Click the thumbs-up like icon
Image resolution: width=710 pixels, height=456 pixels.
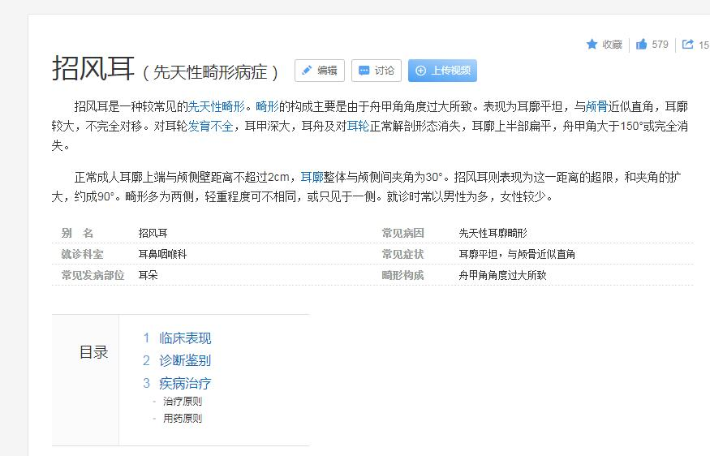pyautogui.click(x=641, y=44)
